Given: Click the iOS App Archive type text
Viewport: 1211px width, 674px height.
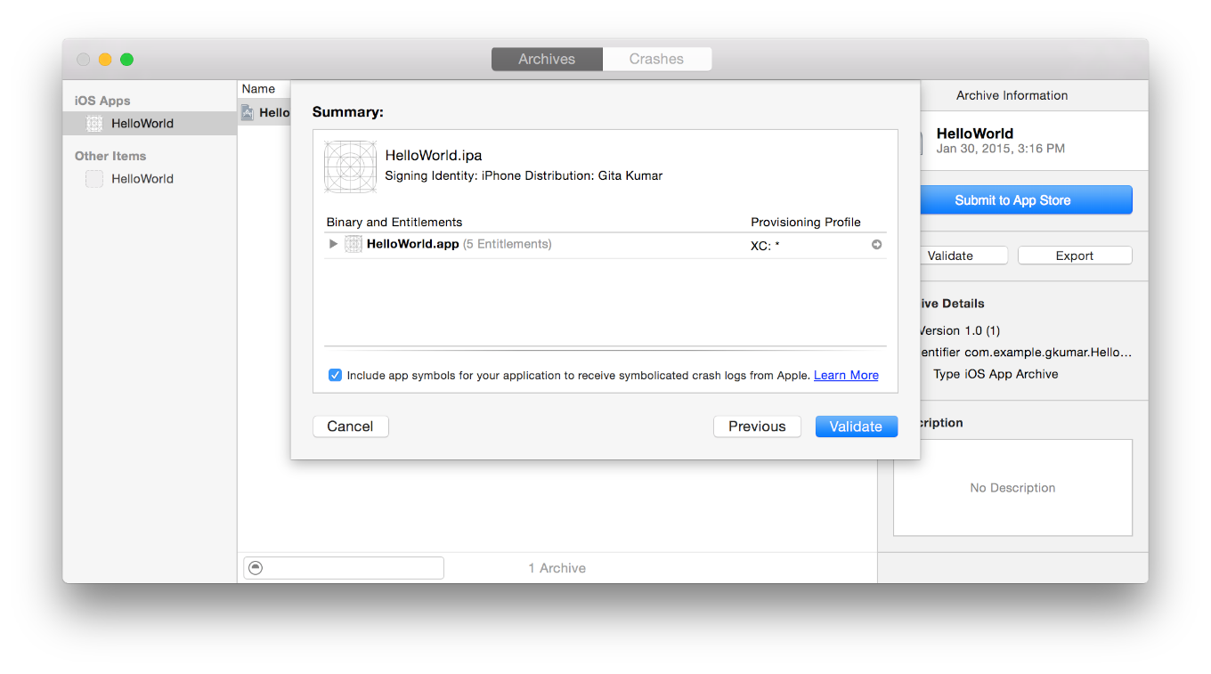Looking at the screenshot, I should 1012,374.
